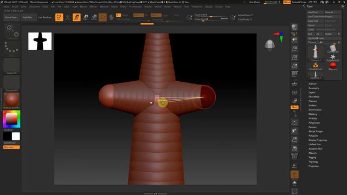Click the sculptris sphere icon in top shelf

[111, 17]
